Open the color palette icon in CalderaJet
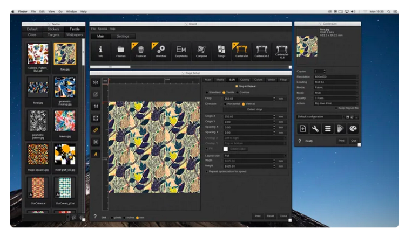 click(353, 128)
